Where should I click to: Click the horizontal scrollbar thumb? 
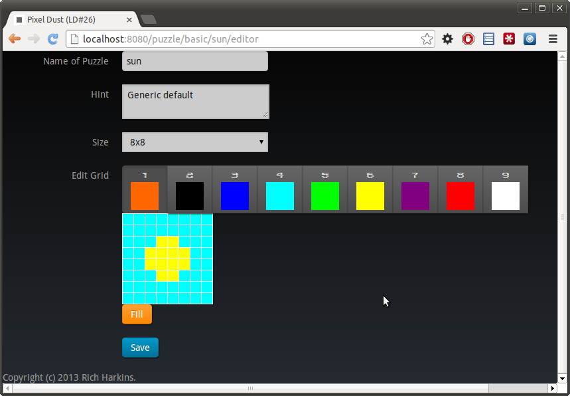click(250, 388)
